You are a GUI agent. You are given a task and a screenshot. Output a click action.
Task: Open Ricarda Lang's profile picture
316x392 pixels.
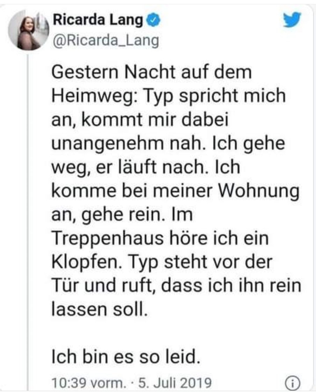[x=29, y=30]
